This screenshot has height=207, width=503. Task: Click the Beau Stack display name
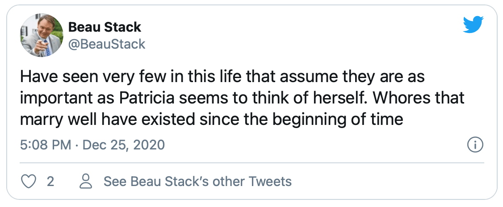click(105, 27)
